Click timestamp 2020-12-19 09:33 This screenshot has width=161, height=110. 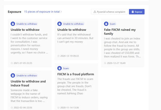pyautogui.click(x=69, y=56)
